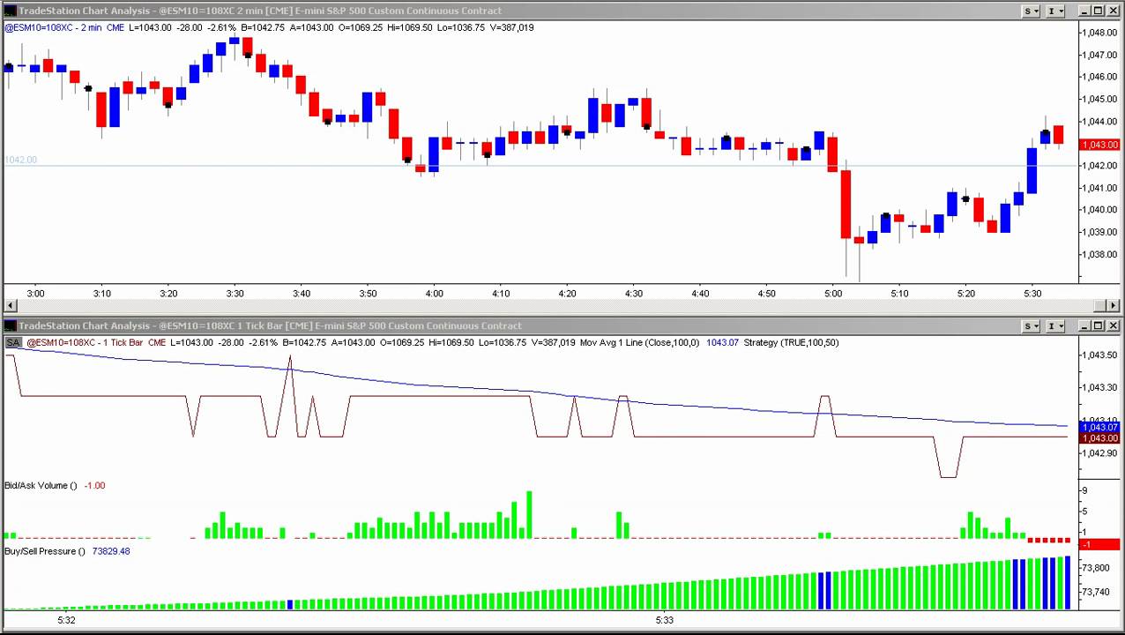
Task: Click the red 1,043.00 price marker on top chart
Action: pyautogui.click(x=1099, y=145)
